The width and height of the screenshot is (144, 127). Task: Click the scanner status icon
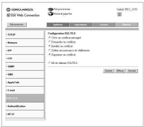(x=51, y=9)
